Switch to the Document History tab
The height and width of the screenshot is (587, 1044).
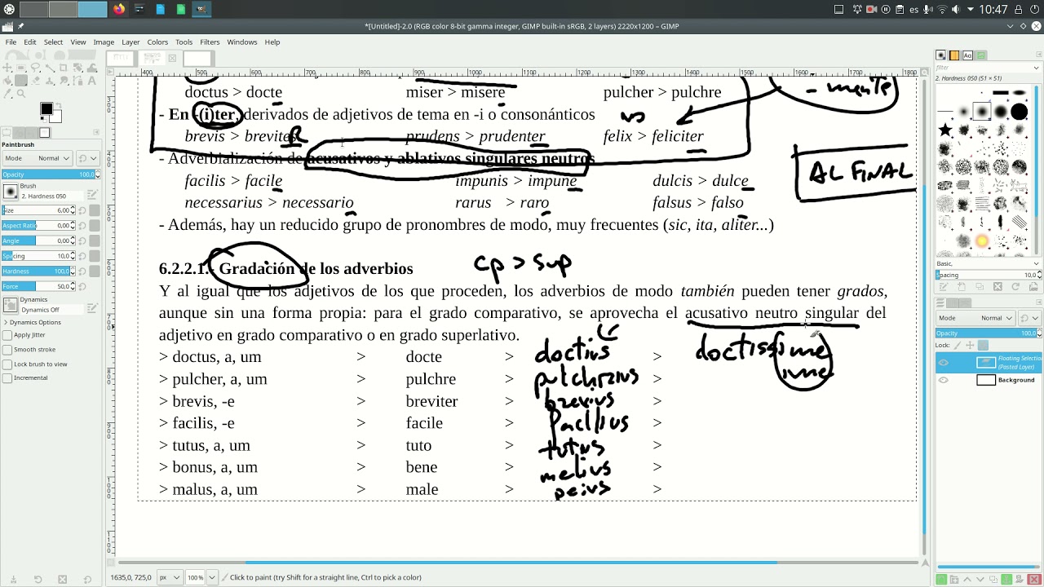980,55
